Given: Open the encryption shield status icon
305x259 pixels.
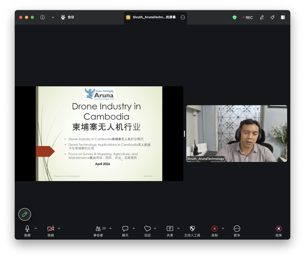Looking at the screenshot, I should point(234,17).
